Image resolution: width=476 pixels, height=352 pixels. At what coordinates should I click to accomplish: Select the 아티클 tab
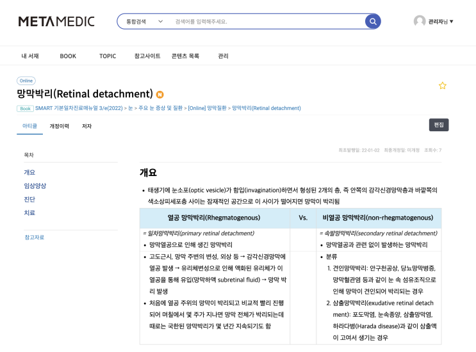pyautogui.click(x=29, y=126)
